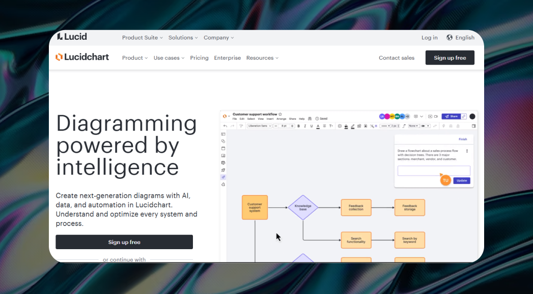Star the Customer support workflow document
The width and height of the screenshot is (533, 294).
point(280,114)
